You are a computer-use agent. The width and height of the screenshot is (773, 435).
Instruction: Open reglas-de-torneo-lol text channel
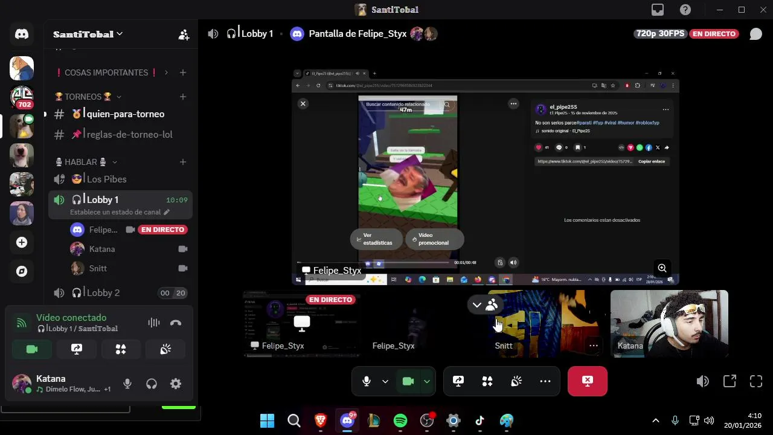[121, 135]
